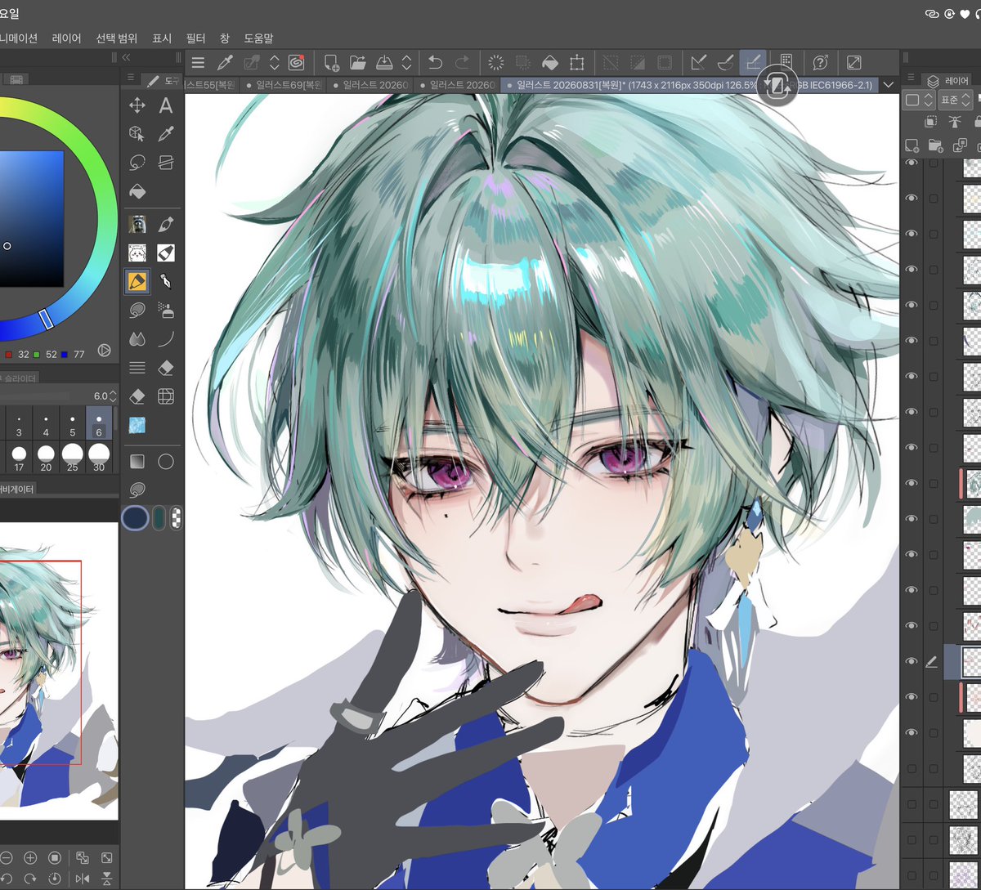Toggle snap to ruler

tap(698, 62)
